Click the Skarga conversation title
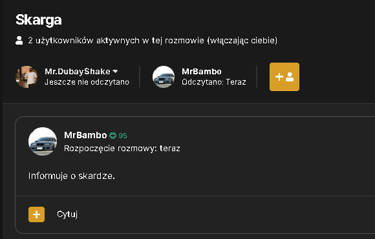 click(x=39, y=20)
